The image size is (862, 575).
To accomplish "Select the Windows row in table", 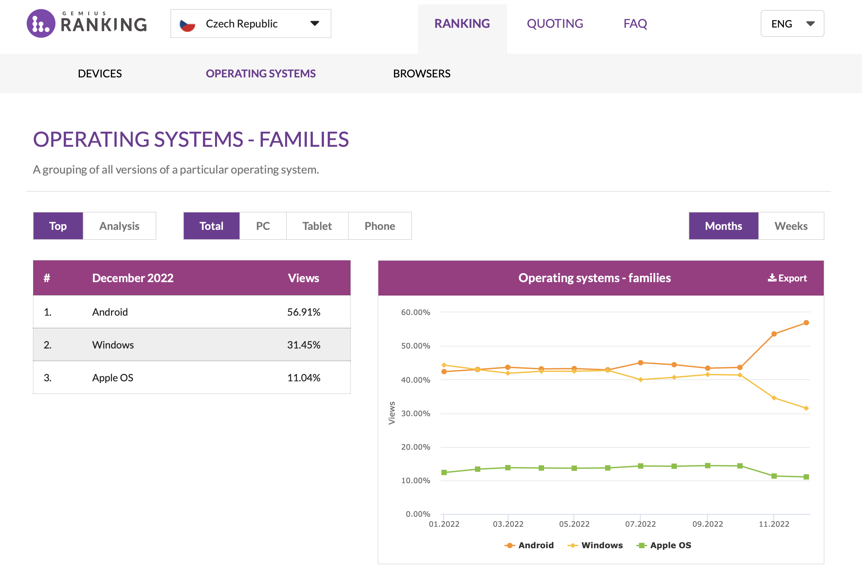I will coord(192,345).
